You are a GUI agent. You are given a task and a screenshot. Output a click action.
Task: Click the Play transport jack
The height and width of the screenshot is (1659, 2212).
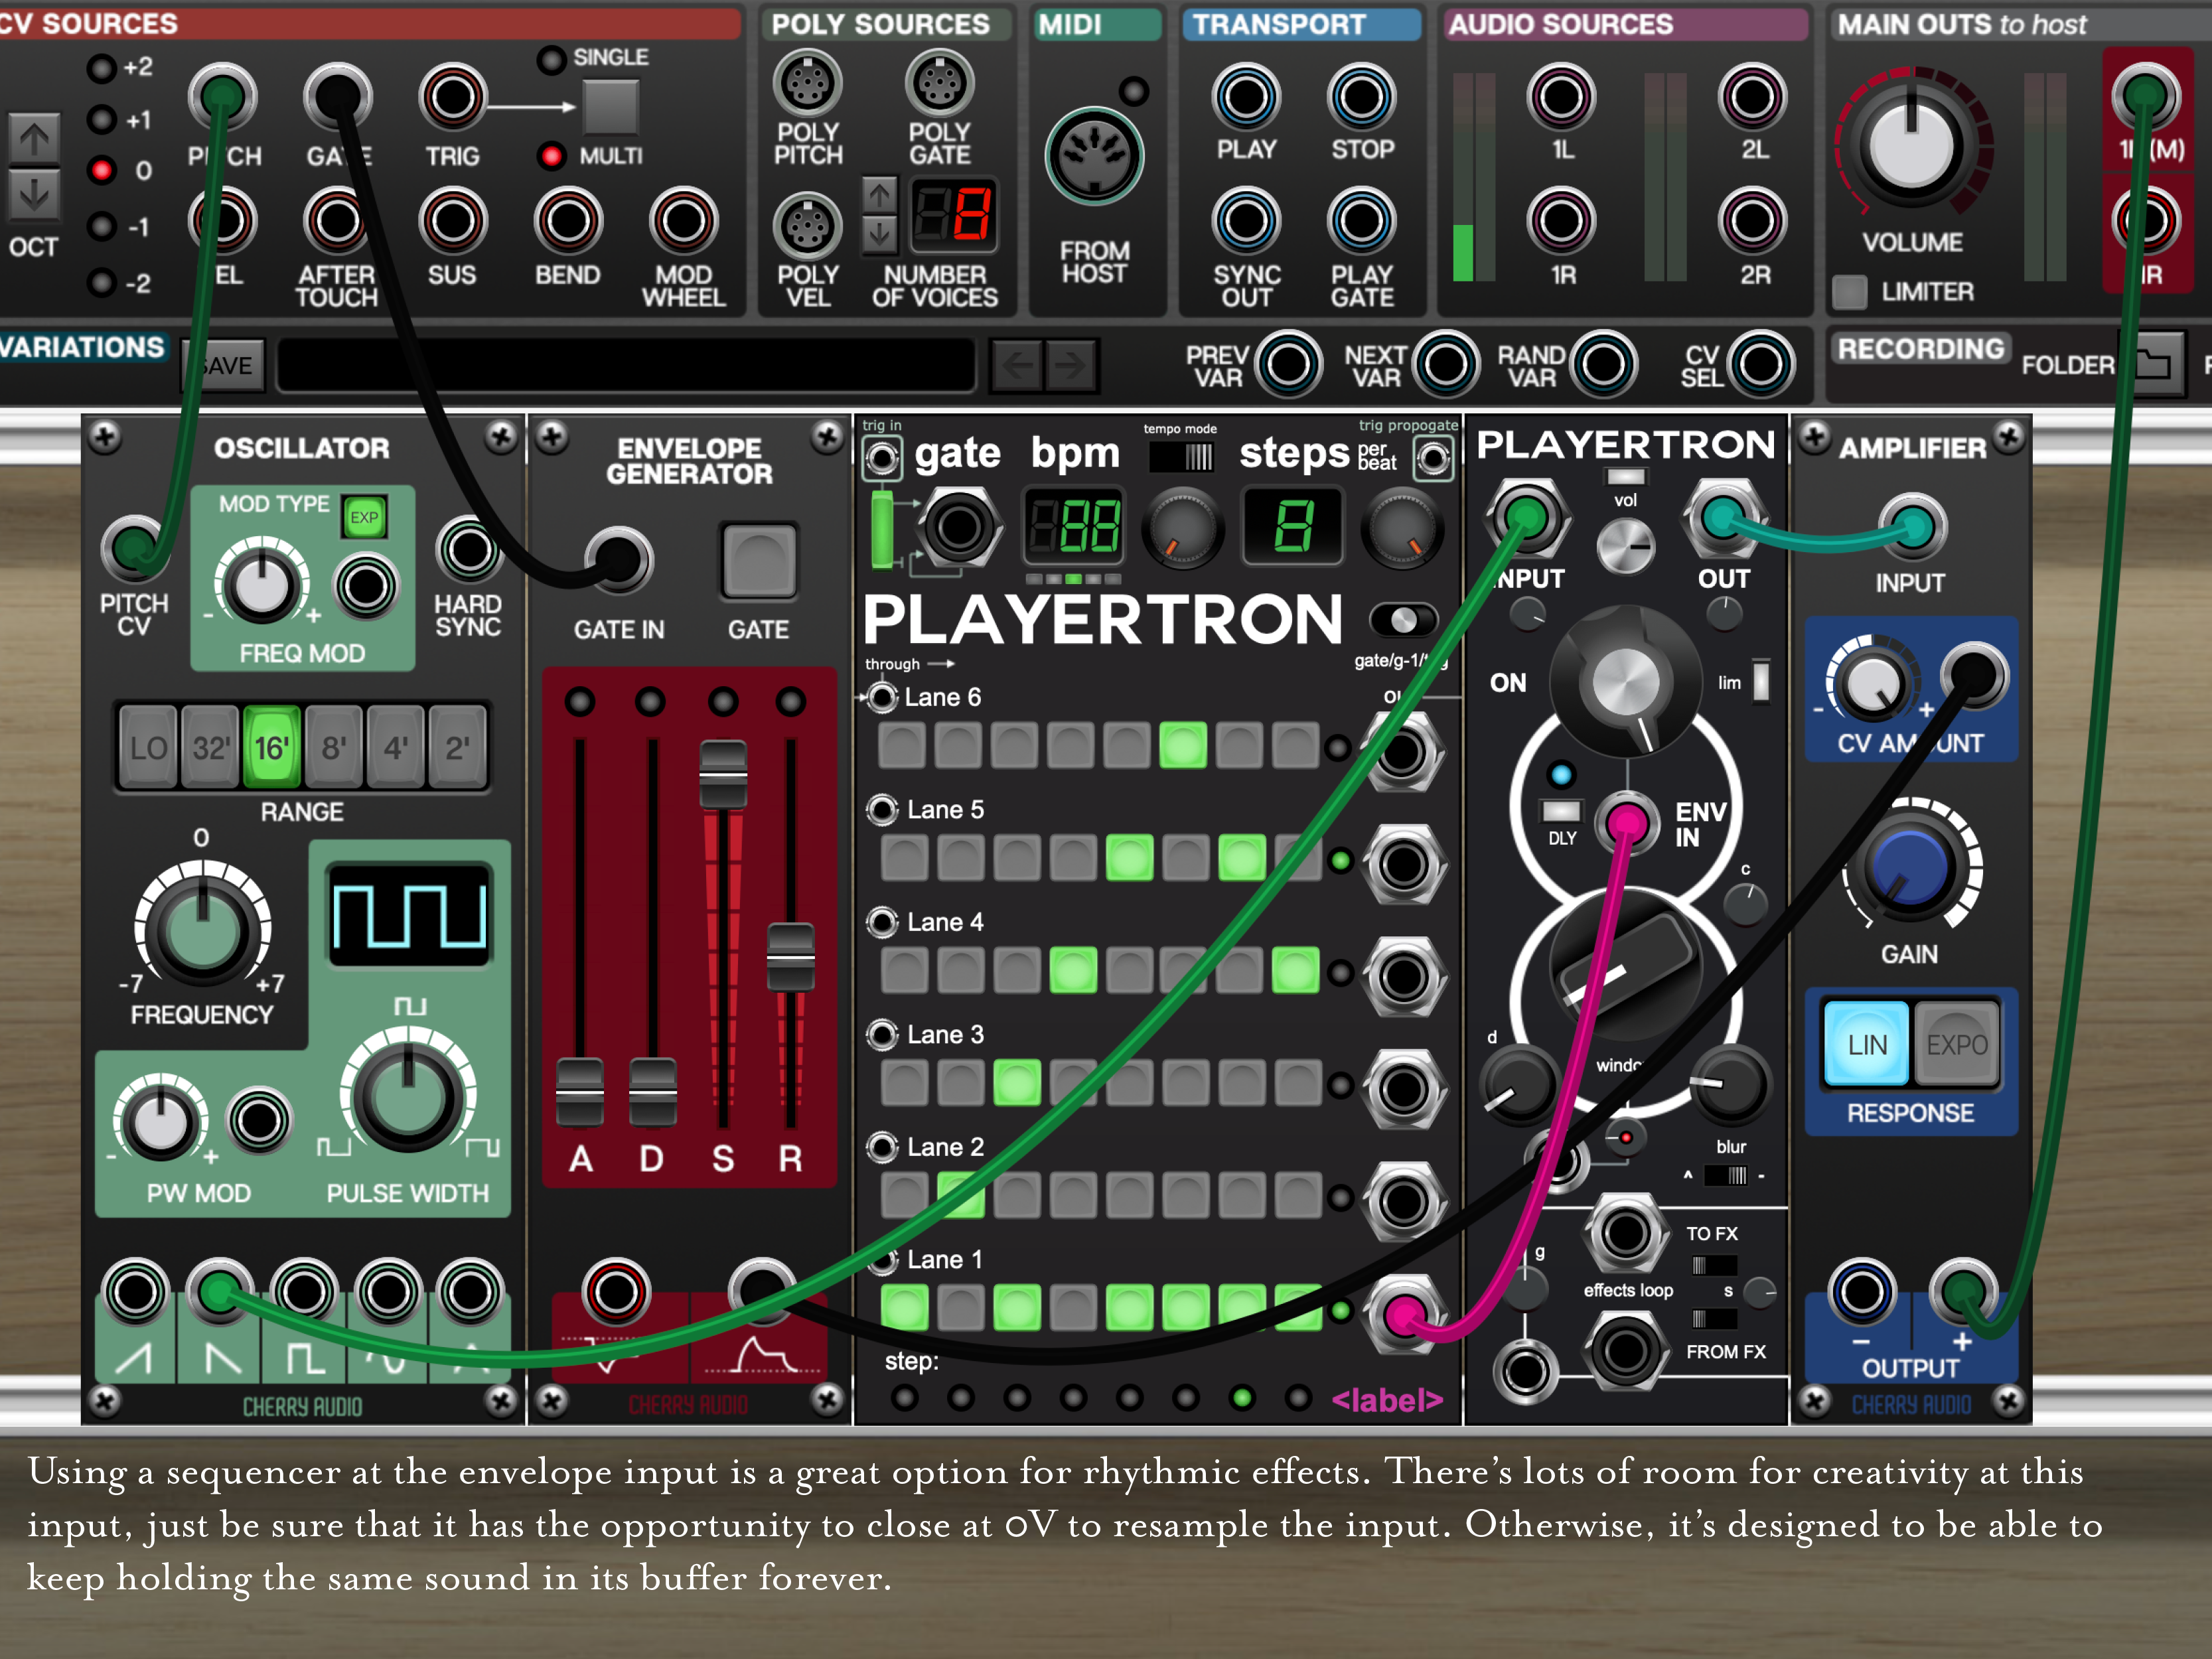1246,98
